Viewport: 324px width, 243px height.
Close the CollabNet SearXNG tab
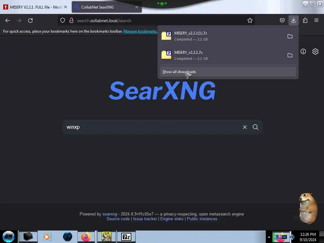(137, 7)
